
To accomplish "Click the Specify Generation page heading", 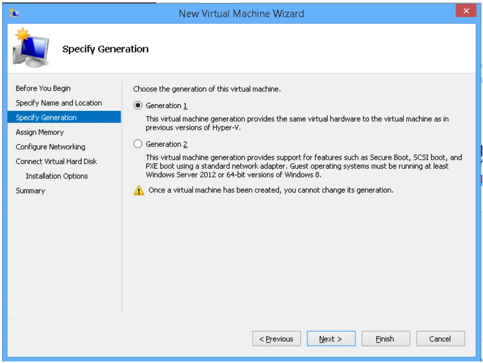I will [105, 49].
